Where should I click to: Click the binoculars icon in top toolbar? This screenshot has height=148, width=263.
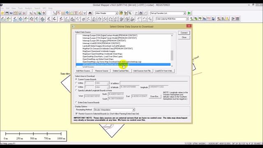(x=90, y=13)
